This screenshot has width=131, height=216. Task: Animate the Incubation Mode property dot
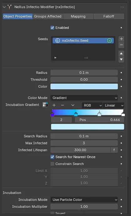(x=121, y=200)
